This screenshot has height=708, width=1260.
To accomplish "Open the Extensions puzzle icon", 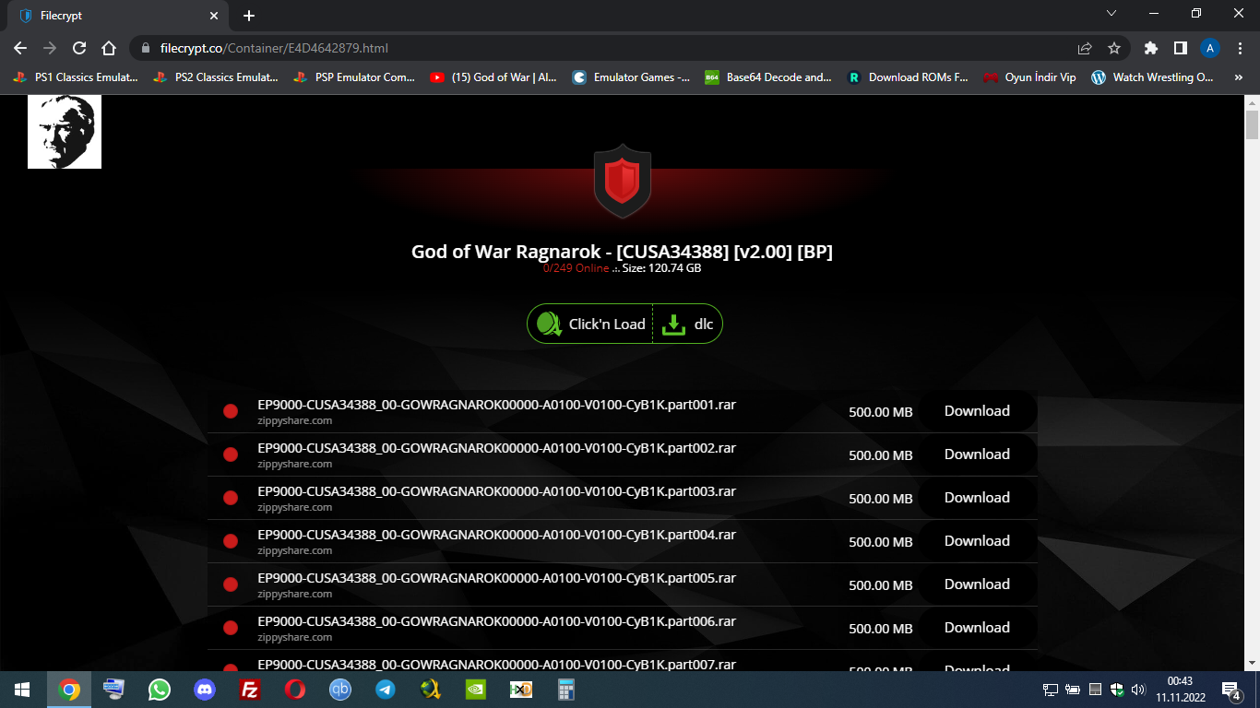I will click(x=1150, y=48).
